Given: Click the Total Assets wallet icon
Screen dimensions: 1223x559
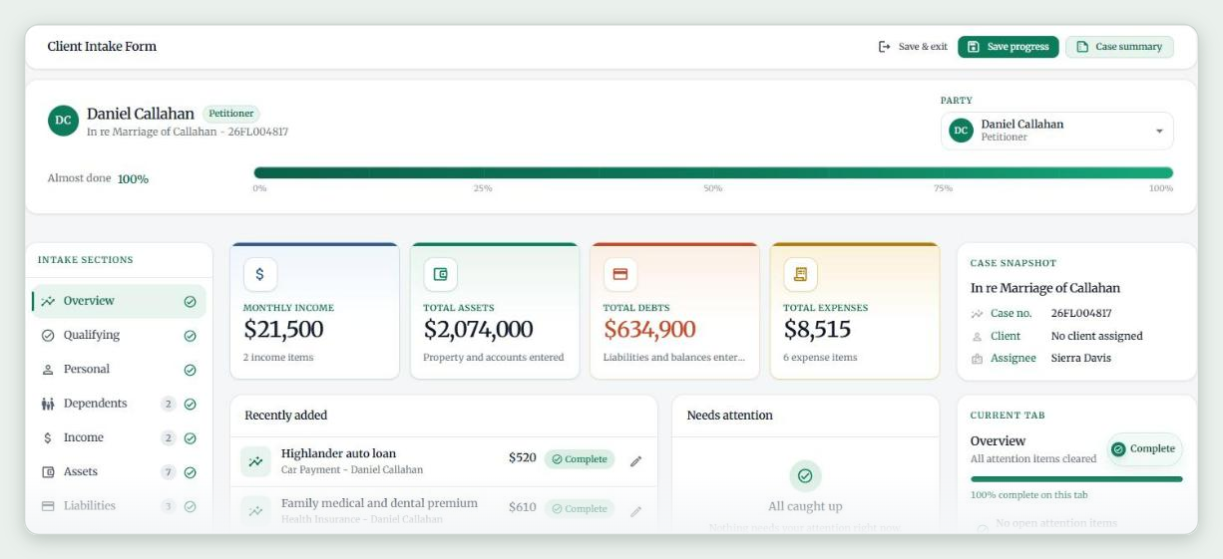Looking at the screenshot, I should 440,274.
